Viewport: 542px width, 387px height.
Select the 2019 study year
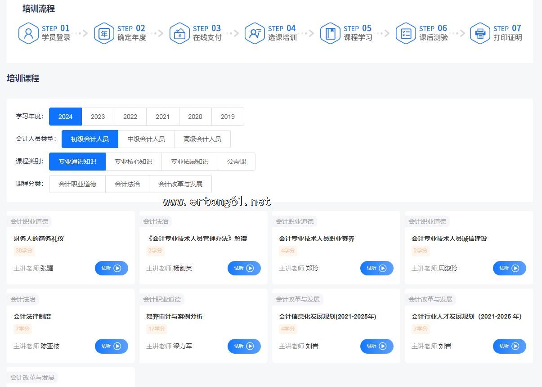228,117
